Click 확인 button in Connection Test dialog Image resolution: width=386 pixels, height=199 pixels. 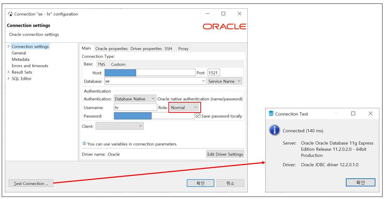[360, 182]
